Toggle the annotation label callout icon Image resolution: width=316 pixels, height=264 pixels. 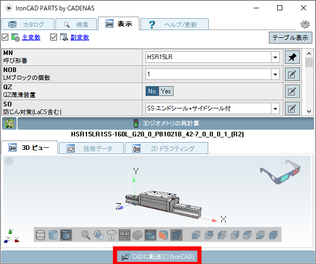pyautogui.click(x=124, y=235)
